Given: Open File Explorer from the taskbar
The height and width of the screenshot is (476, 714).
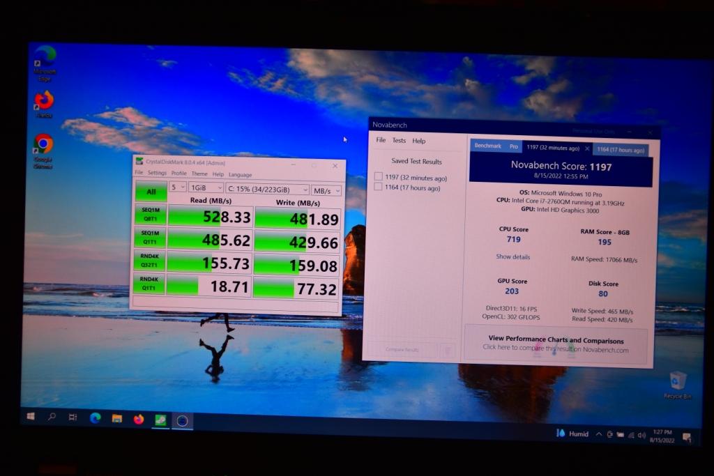Looking at the screenshot, I should click(x=117, y=418).
